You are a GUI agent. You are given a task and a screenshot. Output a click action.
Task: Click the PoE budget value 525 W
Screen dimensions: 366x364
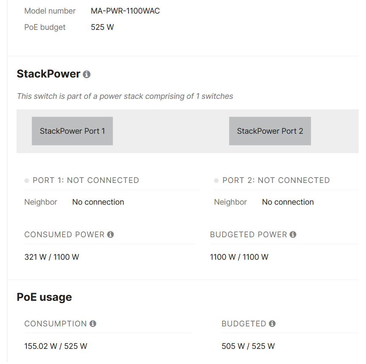click(x=102, y=27)
